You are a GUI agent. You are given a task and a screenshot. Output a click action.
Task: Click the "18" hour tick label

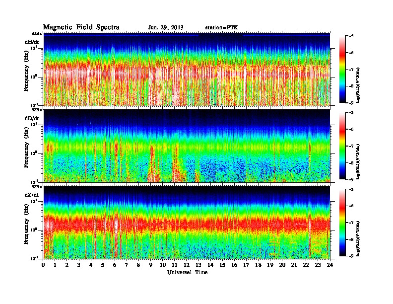click(x=258, y=265)
